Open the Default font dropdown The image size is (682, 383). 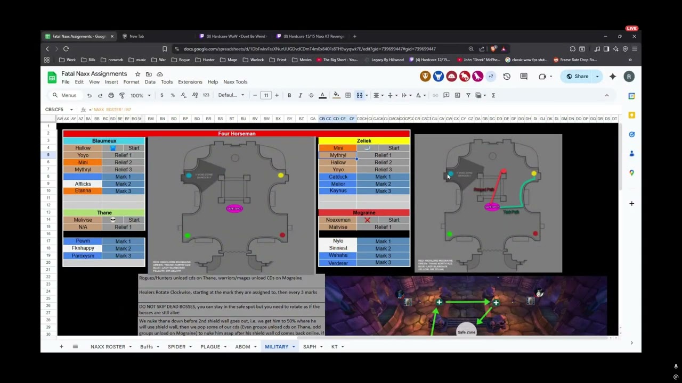231,95
